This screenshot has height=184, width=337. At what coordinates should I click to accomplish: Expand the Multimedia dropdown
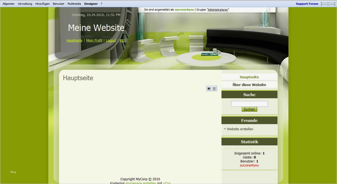[74, 3]
